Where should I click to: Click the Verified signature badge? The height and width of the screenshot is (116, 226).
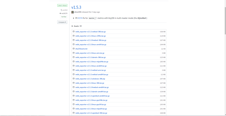click(64, 17)
